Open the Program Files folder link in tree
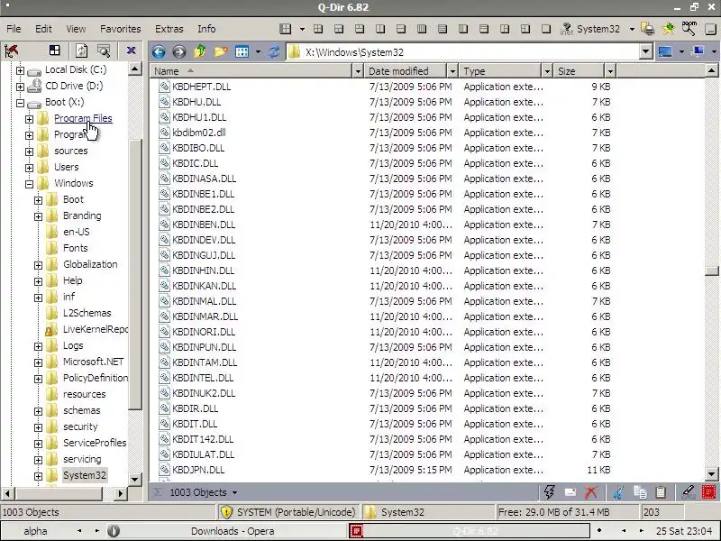721x541 pixels. 83,118
